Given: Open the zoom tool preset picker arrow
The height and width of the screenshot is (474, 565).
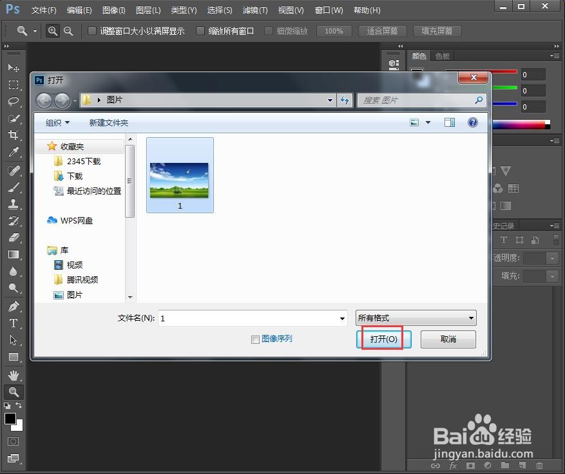Looking at the screenshot, I should [35, 31].
